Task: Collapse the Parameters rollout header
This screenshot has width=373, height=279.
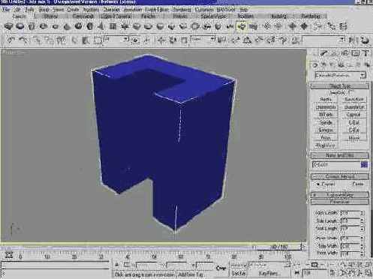Action: [340, 202]
